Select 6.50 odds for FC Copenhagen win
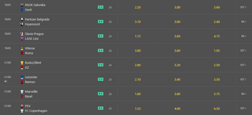 coord(217,108)
